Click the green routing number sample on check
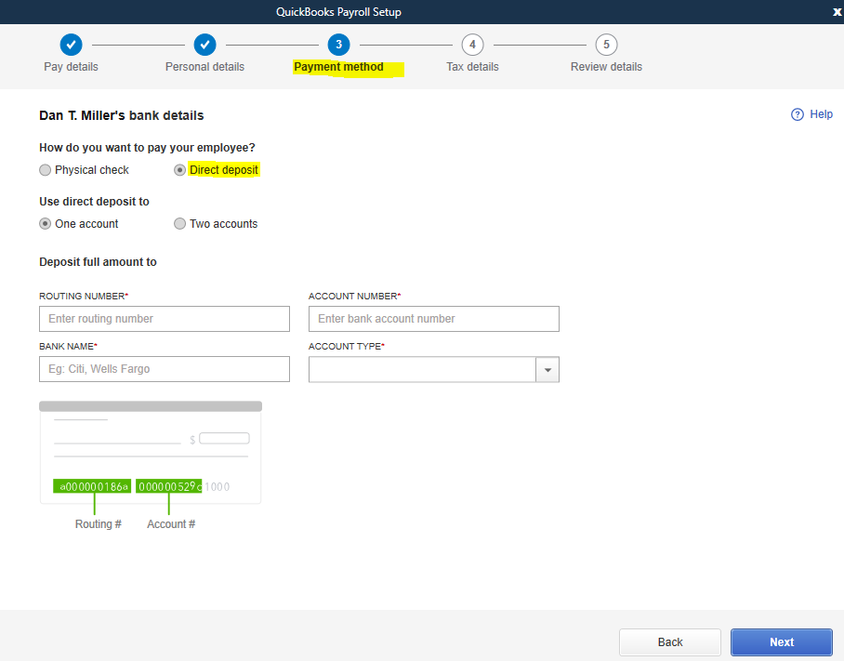This screenshot has height=661, width=844. coord(93,486)
